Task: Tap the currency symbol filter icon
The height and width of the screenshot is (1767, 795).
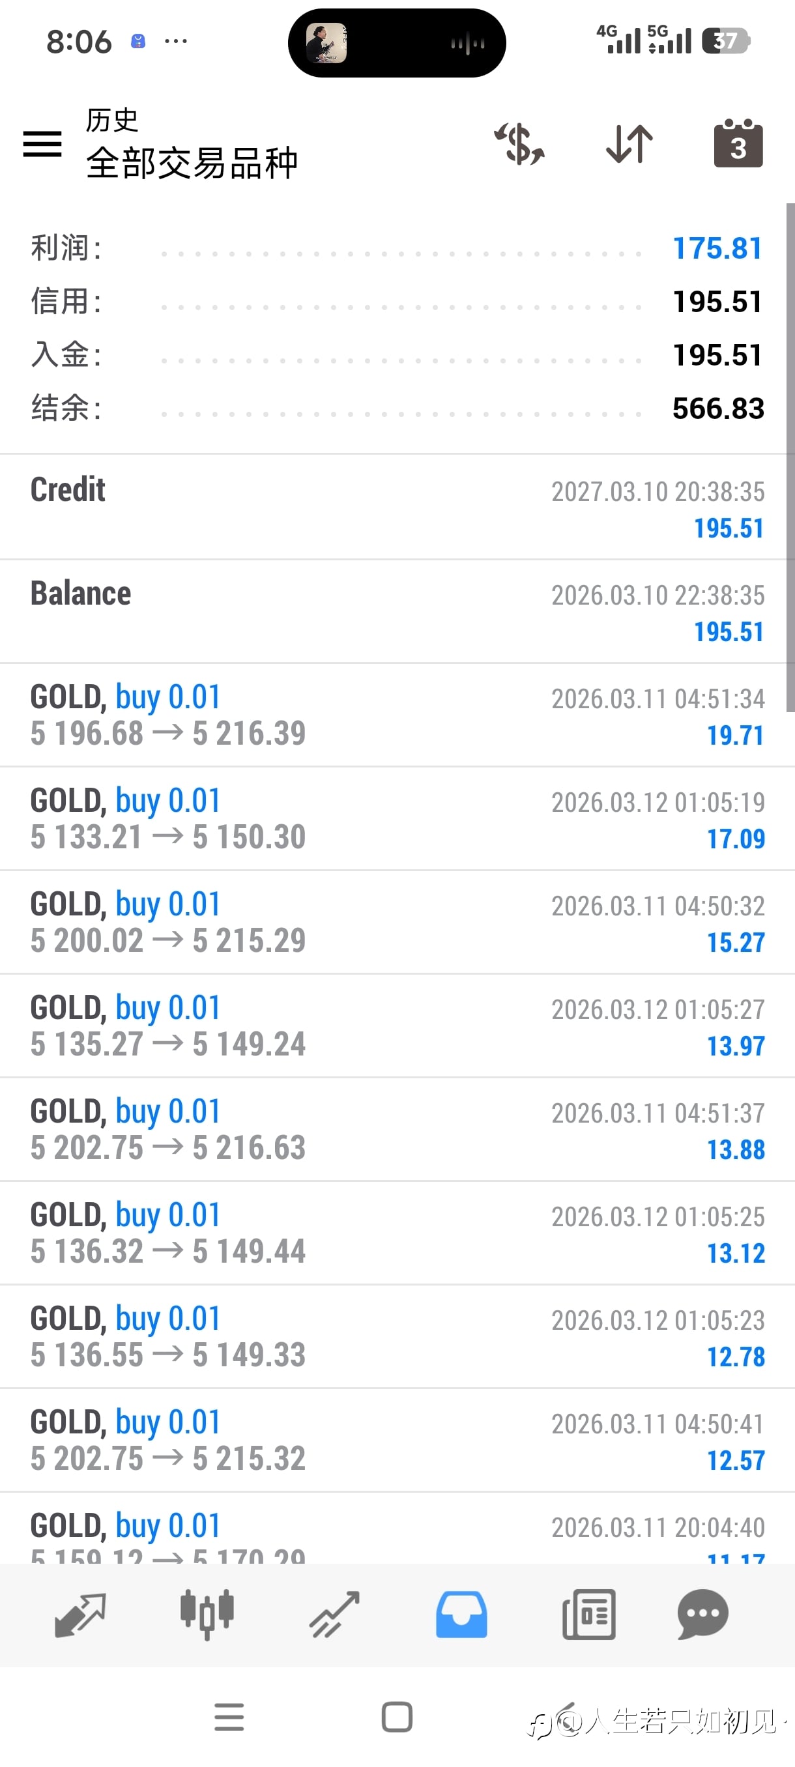Action: tap(519, 144)
